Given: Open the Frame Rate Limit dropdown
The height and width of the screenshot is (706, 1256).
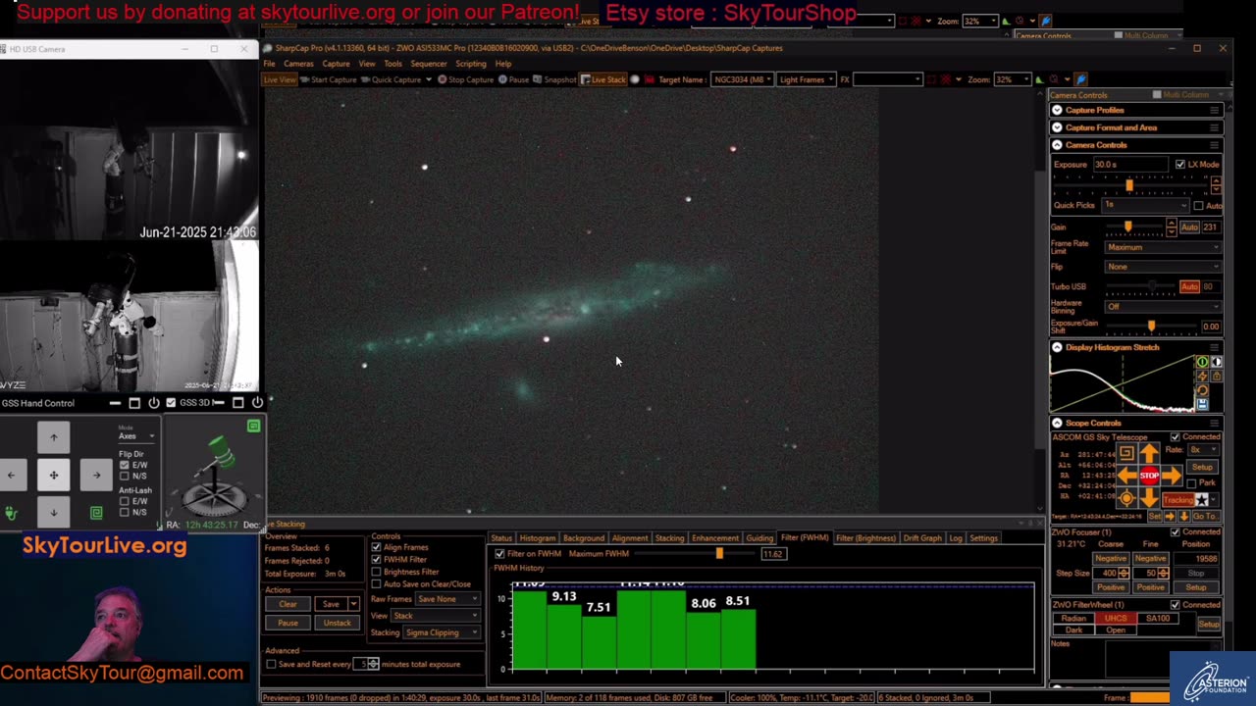Looking at the screenshot, I should 1163,247.
